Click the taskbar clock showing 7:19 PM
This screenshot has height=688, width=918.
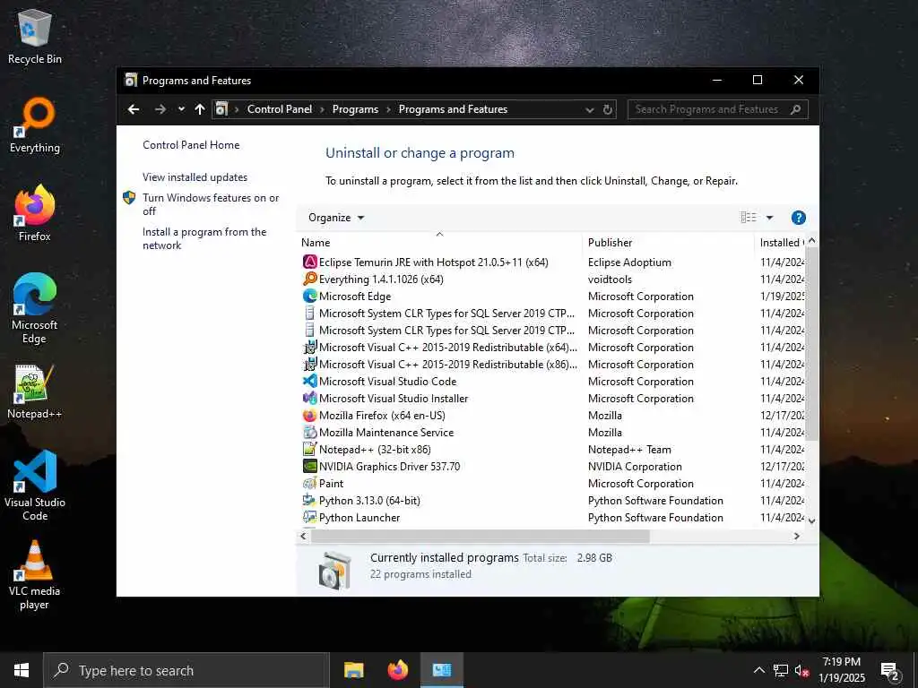click(x=841, y=670)
